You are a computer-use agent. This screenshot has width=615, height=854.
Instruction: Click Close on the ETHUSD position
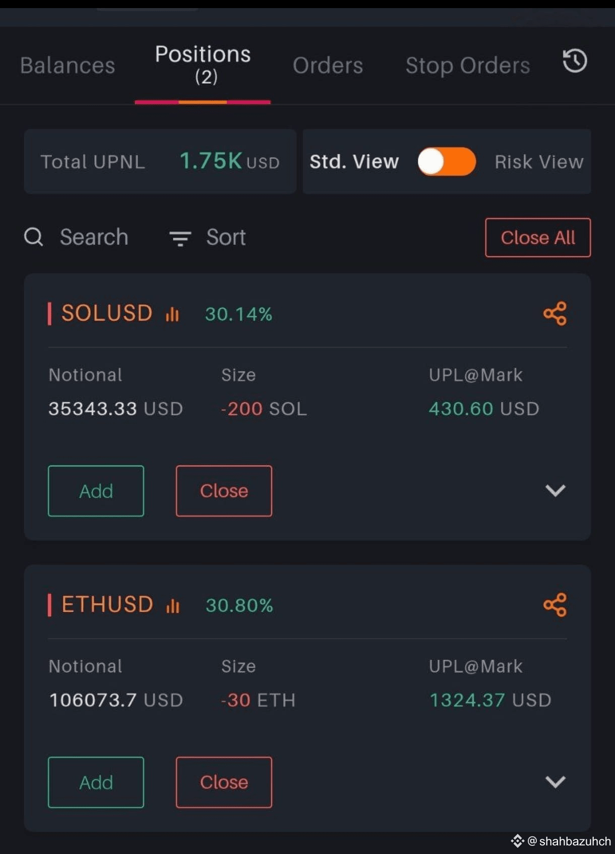tap(224, 782)
